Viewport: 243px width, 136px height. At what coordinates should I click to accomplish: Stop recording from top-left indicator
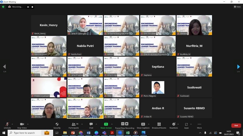(32, 7)
